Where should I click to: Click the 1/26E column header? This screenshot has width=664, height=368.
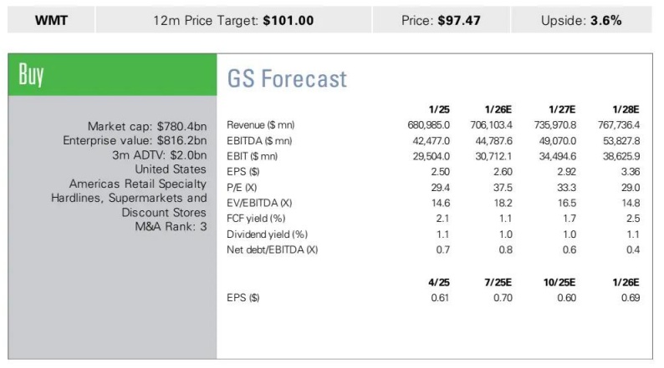click(498, 108)
